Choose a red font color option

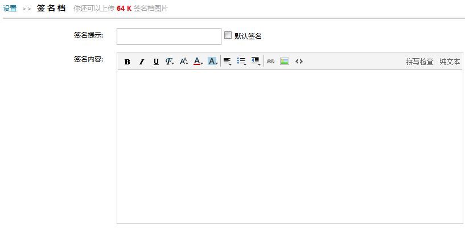click(x=198, y=62)
